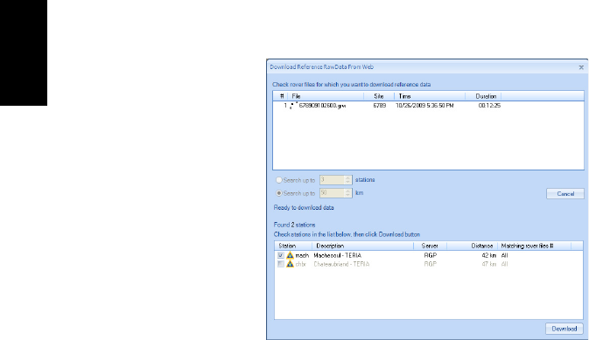Viewport: 589px width, 340px height.
Task: Click the Matching rover files # column header
Action: [x=534, y=246]
